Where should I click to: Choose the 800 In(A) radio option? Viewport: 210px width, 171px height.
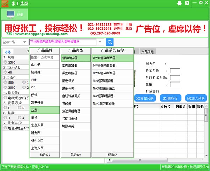(5, 82)
